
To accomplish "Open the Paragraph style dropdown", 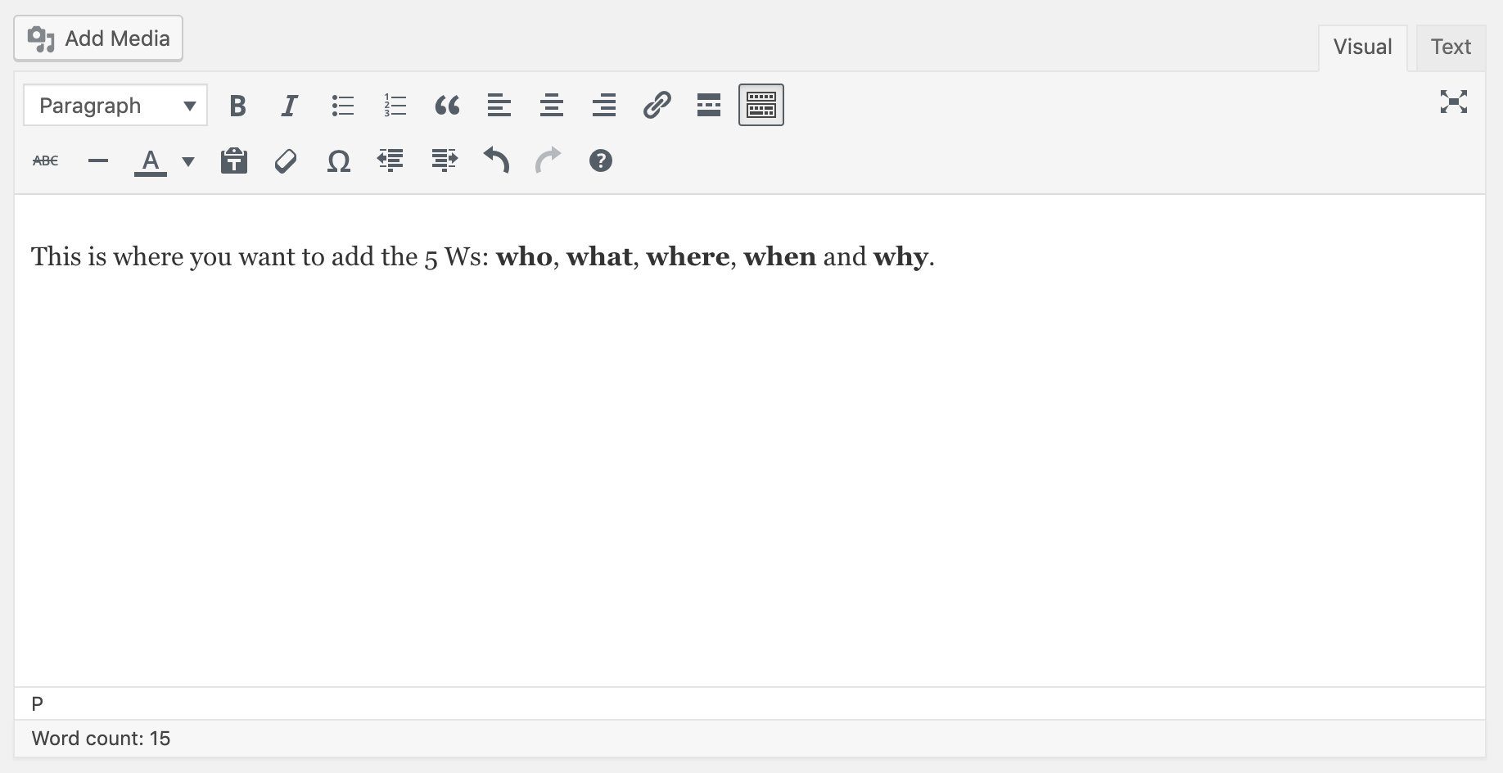I will pyautogui.click(x=115, y=105).
